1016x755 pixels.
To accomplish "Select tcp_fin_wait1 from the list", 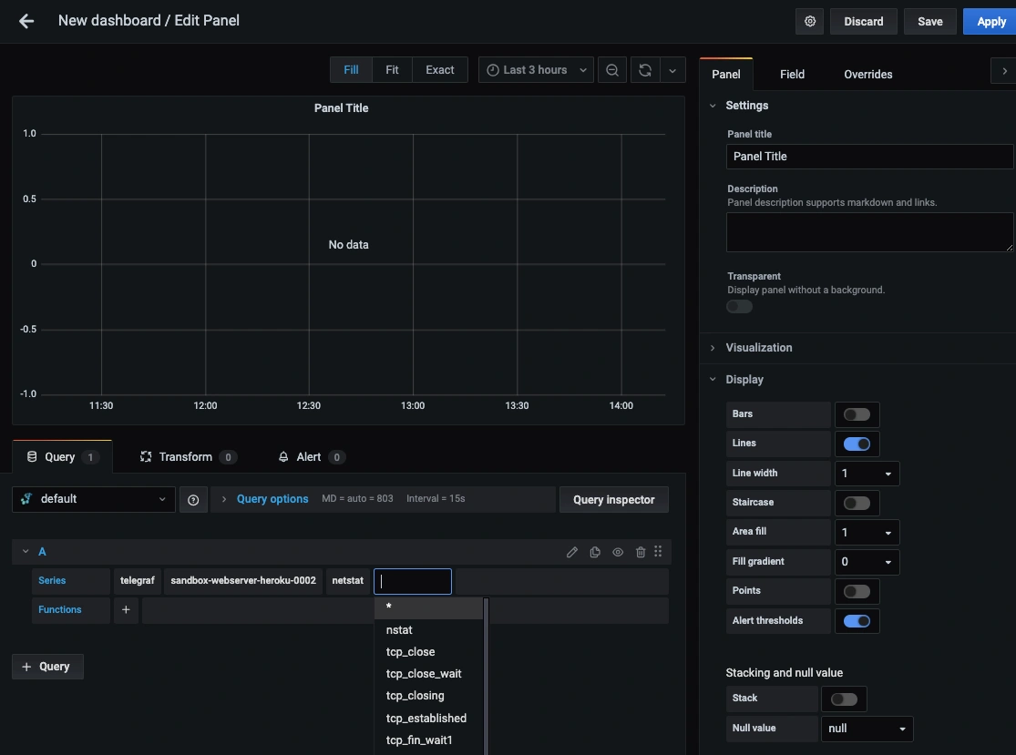I will (x=428, y=740).
